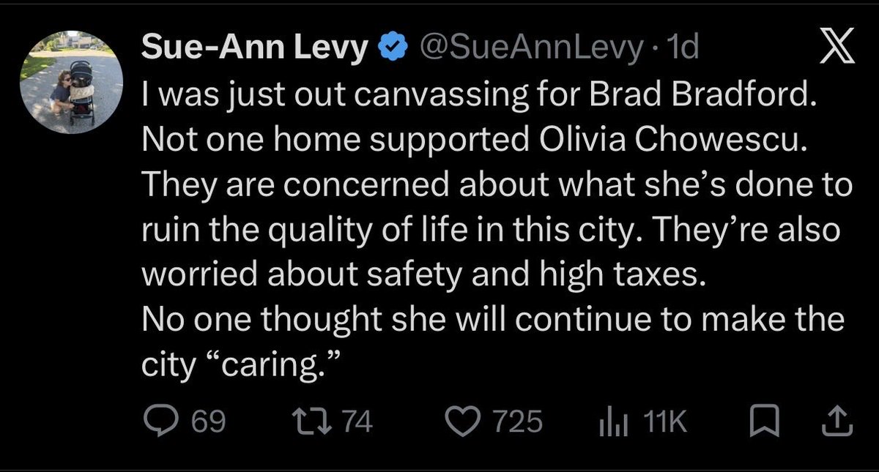View analytics via the bar chart icon
The width and height of the screenshot is (879, 472).
click(611, 423)
